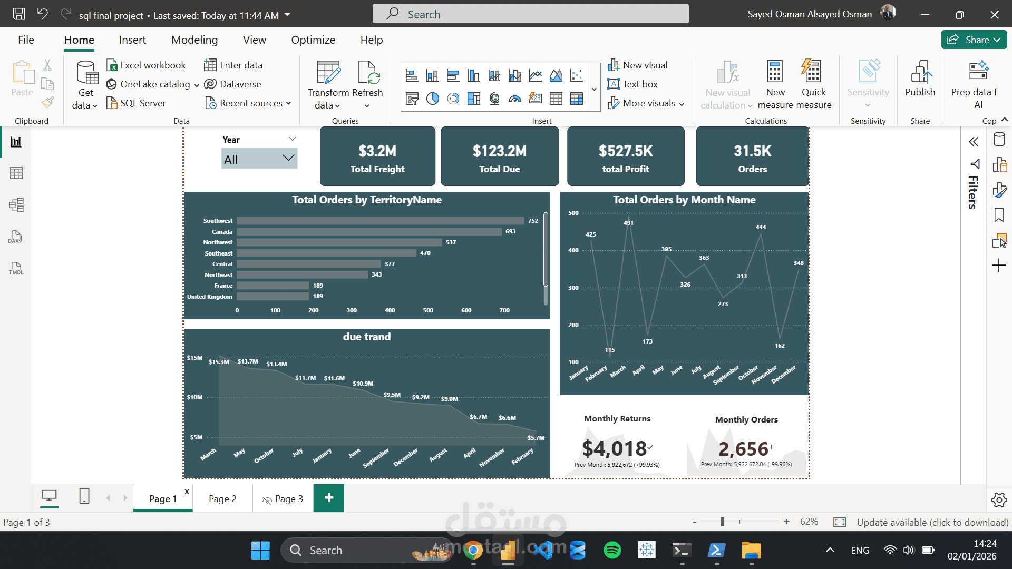The height and width of the screenshot is (569, 1012).
Task: Open the DAX query view
Action: point(16,237)
